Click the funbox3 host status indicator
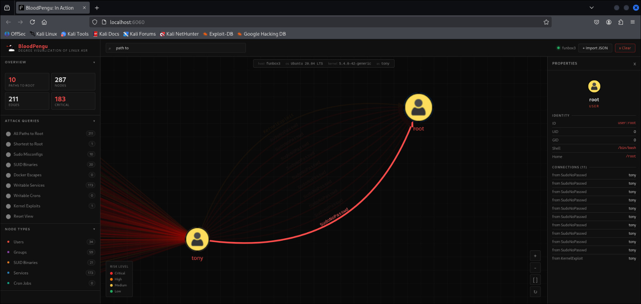This screenshot has width=641, height=304. 566,48
